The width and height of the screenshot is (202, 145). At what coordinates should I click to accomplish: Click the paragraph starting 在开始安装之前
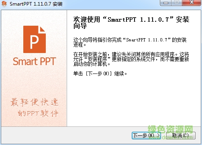point(131,59)
